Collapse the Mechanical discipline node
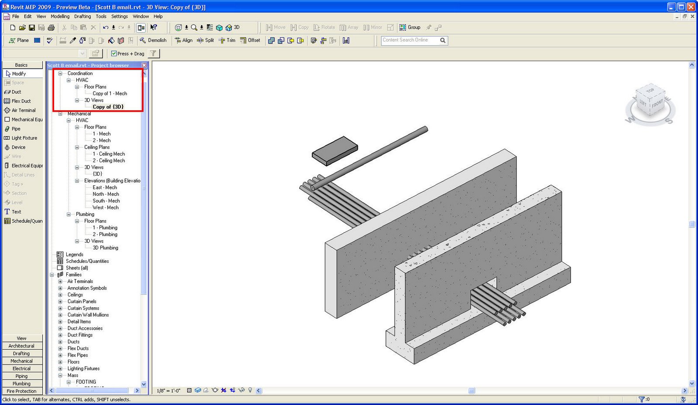Image resolution: width=698 pixels, height=405 pixels. pos(60,114)
